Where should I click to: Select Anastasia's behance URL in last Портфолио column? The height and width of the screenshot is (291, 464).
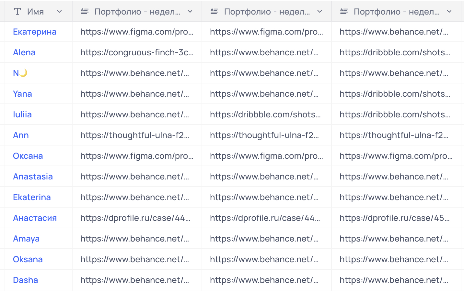(396, 177)
